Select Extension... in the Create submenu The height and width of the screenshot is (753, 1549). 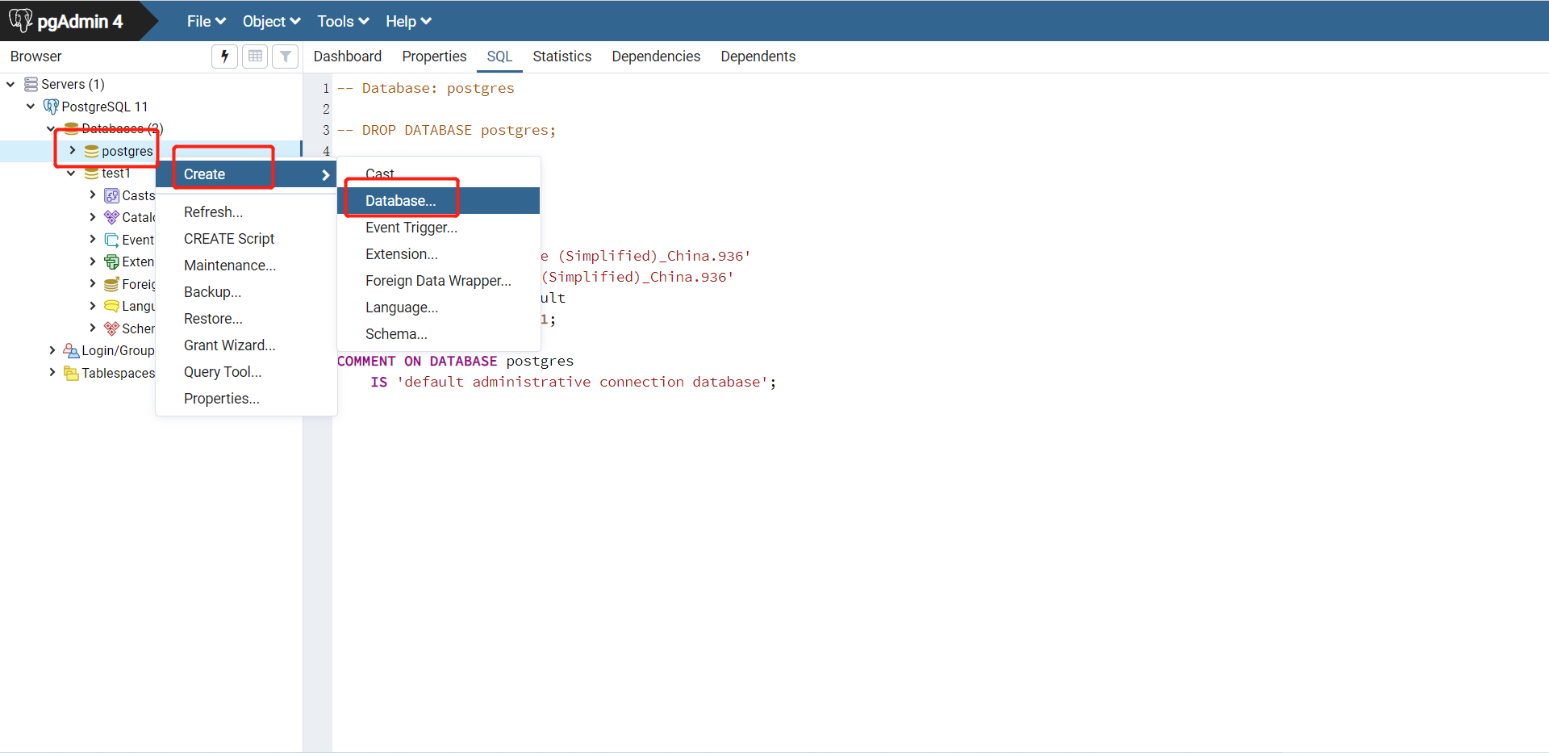(x=439, y=254)
